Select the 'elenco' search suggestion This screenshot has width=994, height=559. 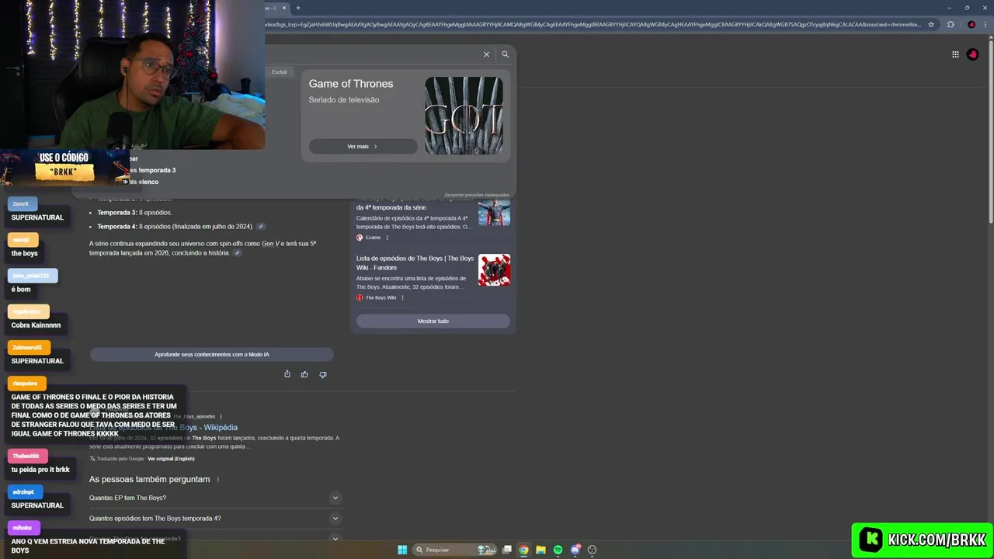tap(144, 182)
